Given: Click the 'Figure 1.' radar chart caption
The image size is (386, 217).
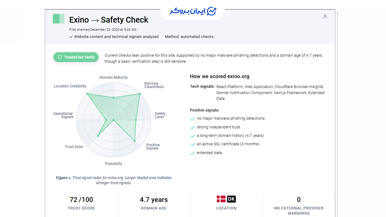Looking at the screenshot, I should pos(114,180).
